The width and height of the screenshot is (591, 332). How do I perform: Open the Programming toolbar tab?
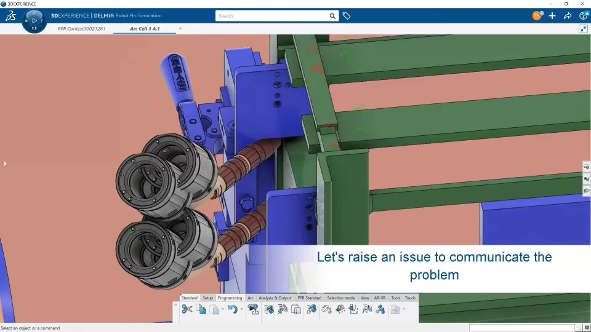pos(230,298)
